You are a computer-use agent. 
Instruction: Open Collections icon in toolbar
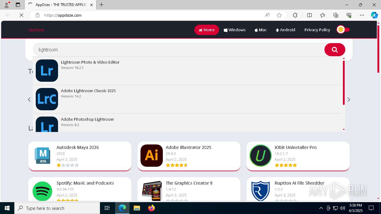pyautogui.click(x=336, y=15)
